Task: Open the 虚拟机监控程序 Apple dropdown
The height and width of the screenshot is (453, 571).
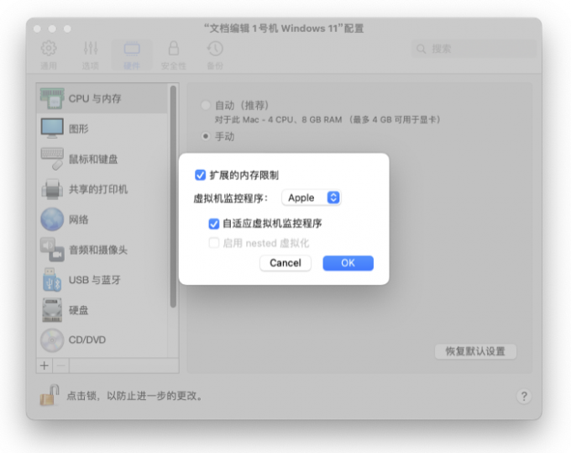Action: (312, 198)
